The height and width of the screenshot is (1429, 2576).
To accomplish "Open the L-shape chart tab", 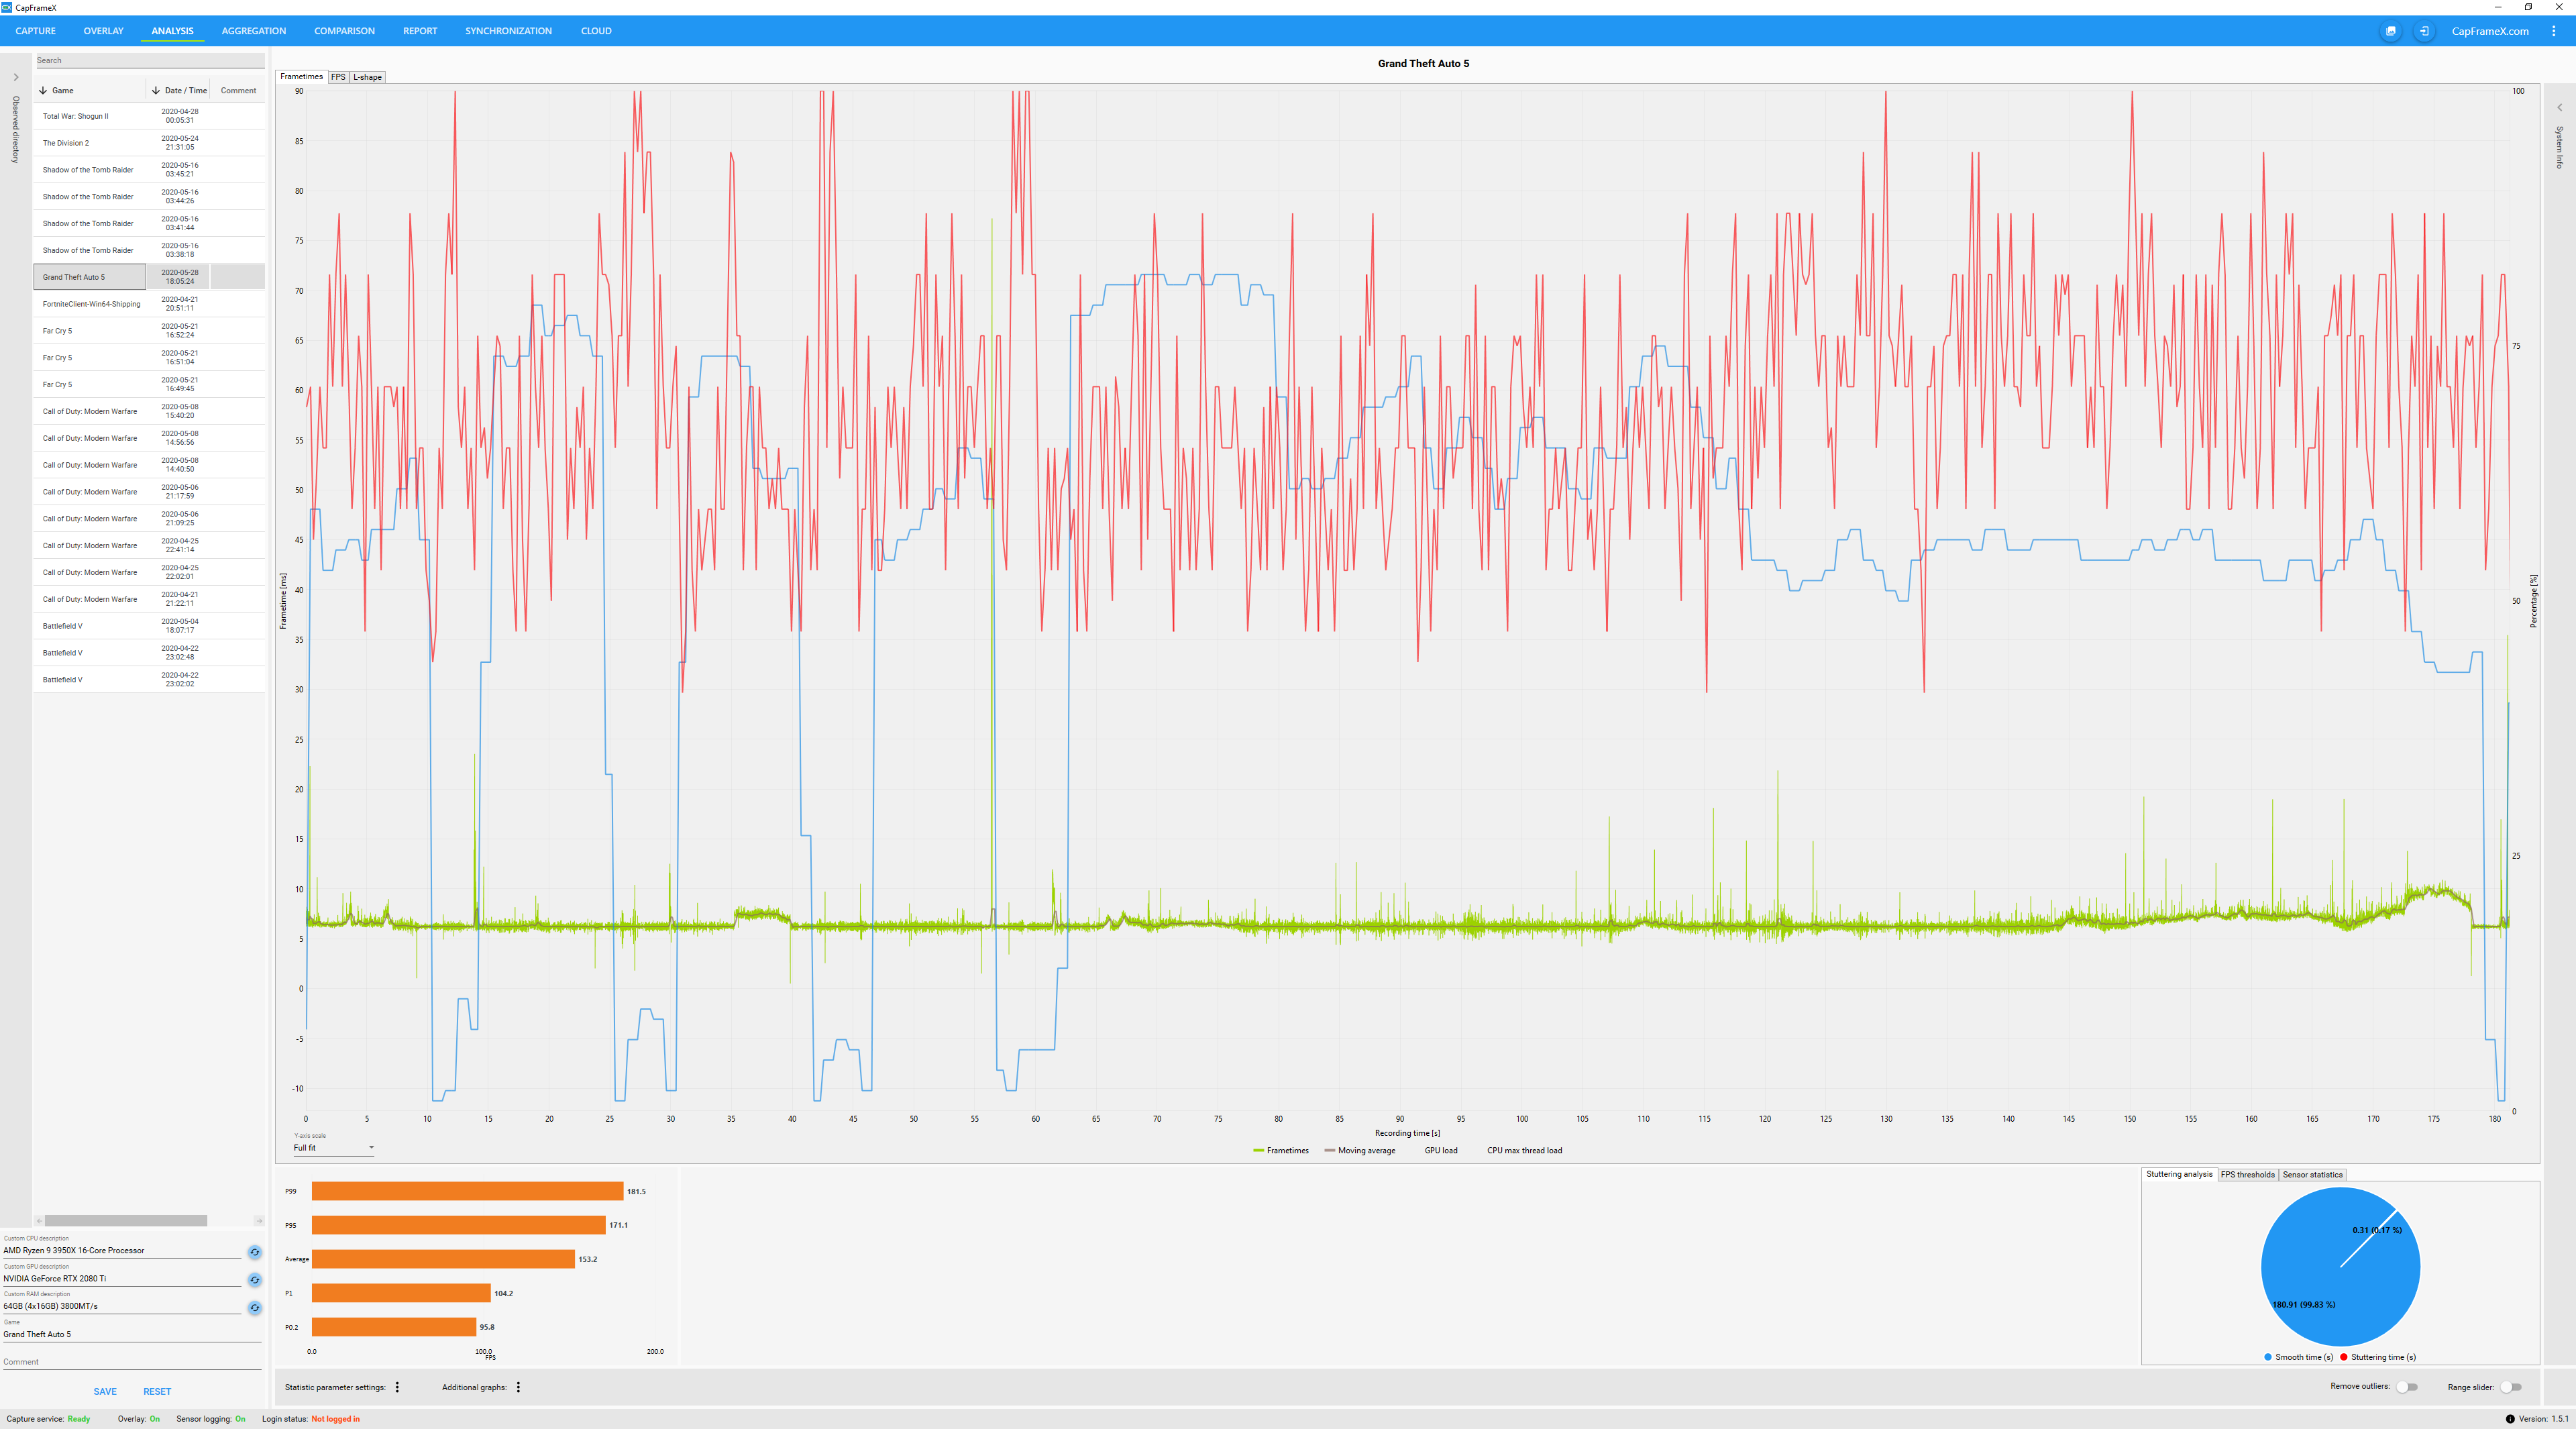I will tap(367, 77).
